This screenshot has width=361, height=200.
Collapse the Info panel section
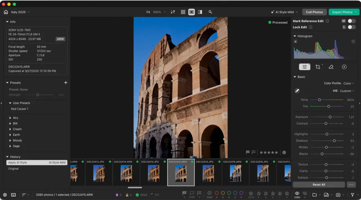coord(7,22)
